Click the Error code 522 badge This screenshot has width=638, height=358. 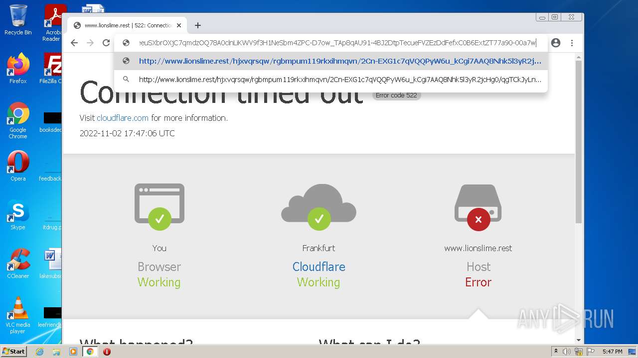(x=396, y=95)
